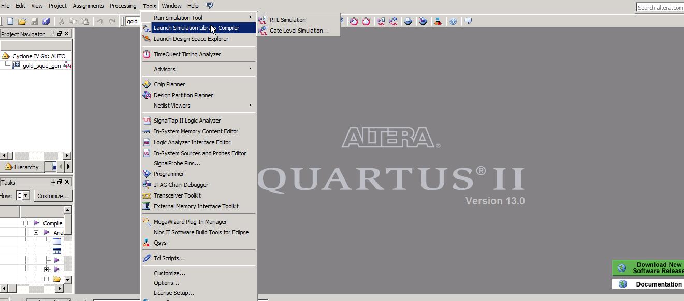Image resolution: width=684 pixels, height=301 pixels.
Task: Click the Undo arrow toolbar icon
Action: (99, 21)
